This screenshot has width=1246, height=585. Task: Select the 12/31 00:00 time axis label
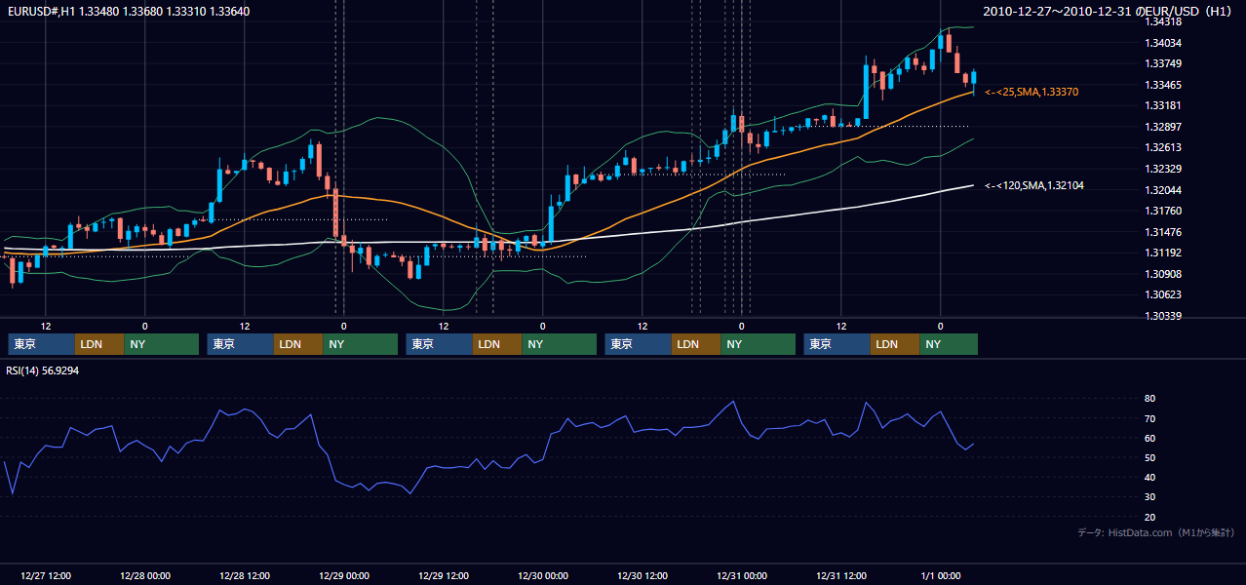click(741, 575)
